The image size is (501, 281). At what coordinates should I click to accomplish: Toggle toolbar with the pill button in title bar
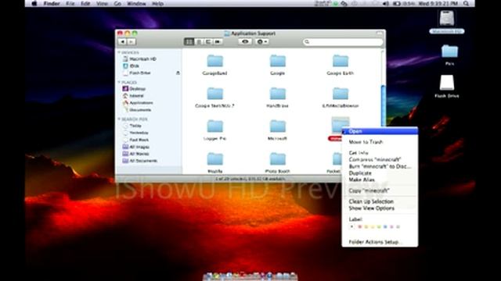(379, 33)
